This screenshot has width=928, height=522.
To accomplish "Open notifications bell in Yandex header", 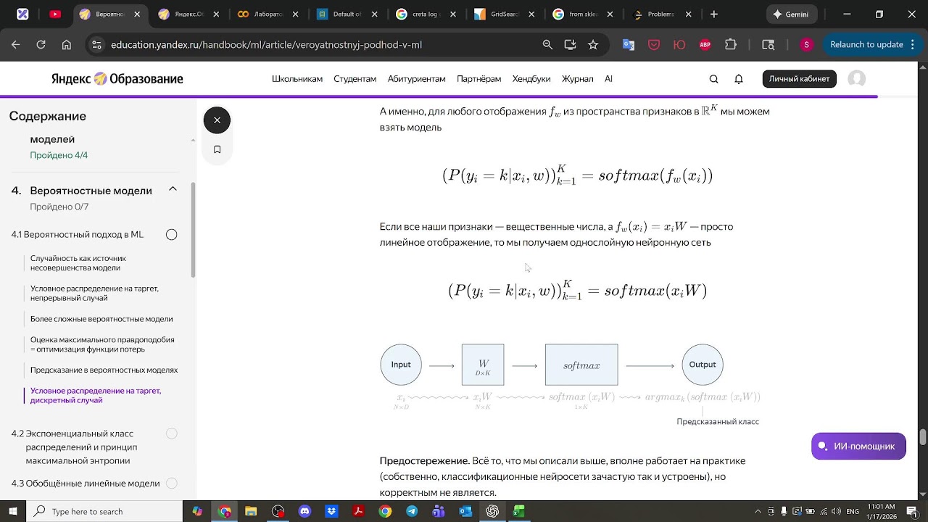I will point(739,79).
